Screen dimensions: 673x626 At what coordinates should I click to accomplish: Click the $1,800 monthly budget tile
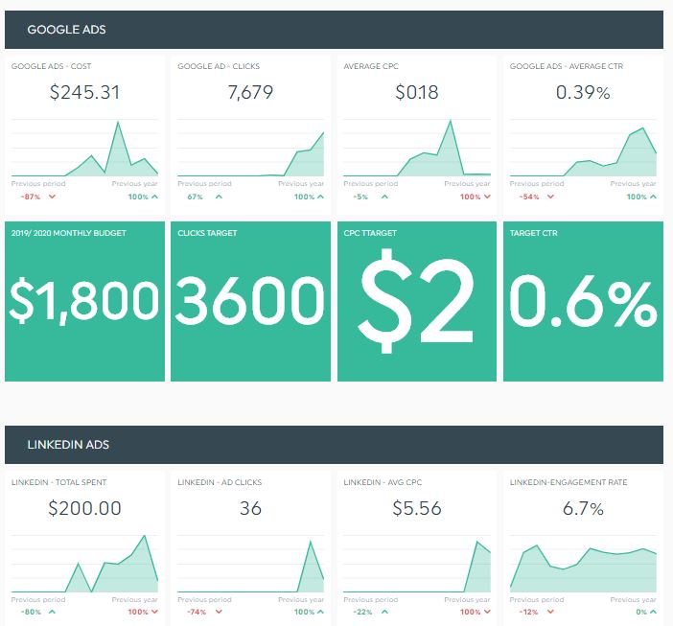click(84, 301)
